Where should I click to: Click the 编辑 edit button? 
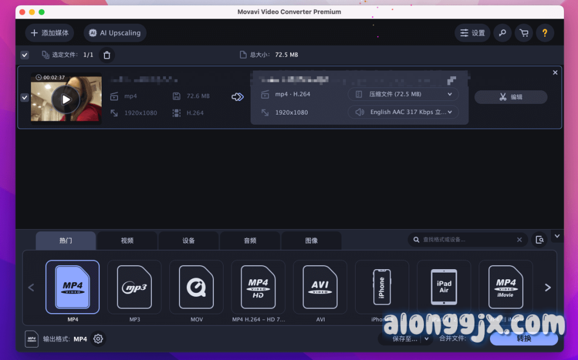point(510,97)
